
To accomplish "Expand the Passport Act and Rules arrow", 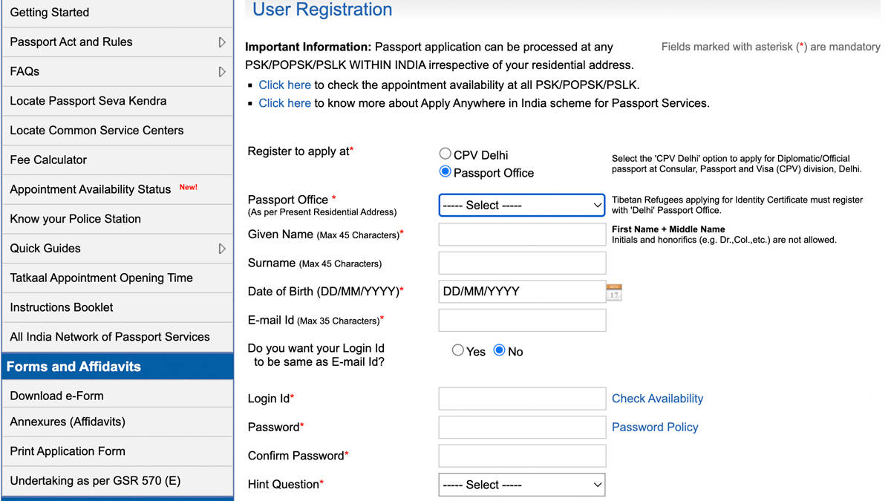I will point(222,42).
